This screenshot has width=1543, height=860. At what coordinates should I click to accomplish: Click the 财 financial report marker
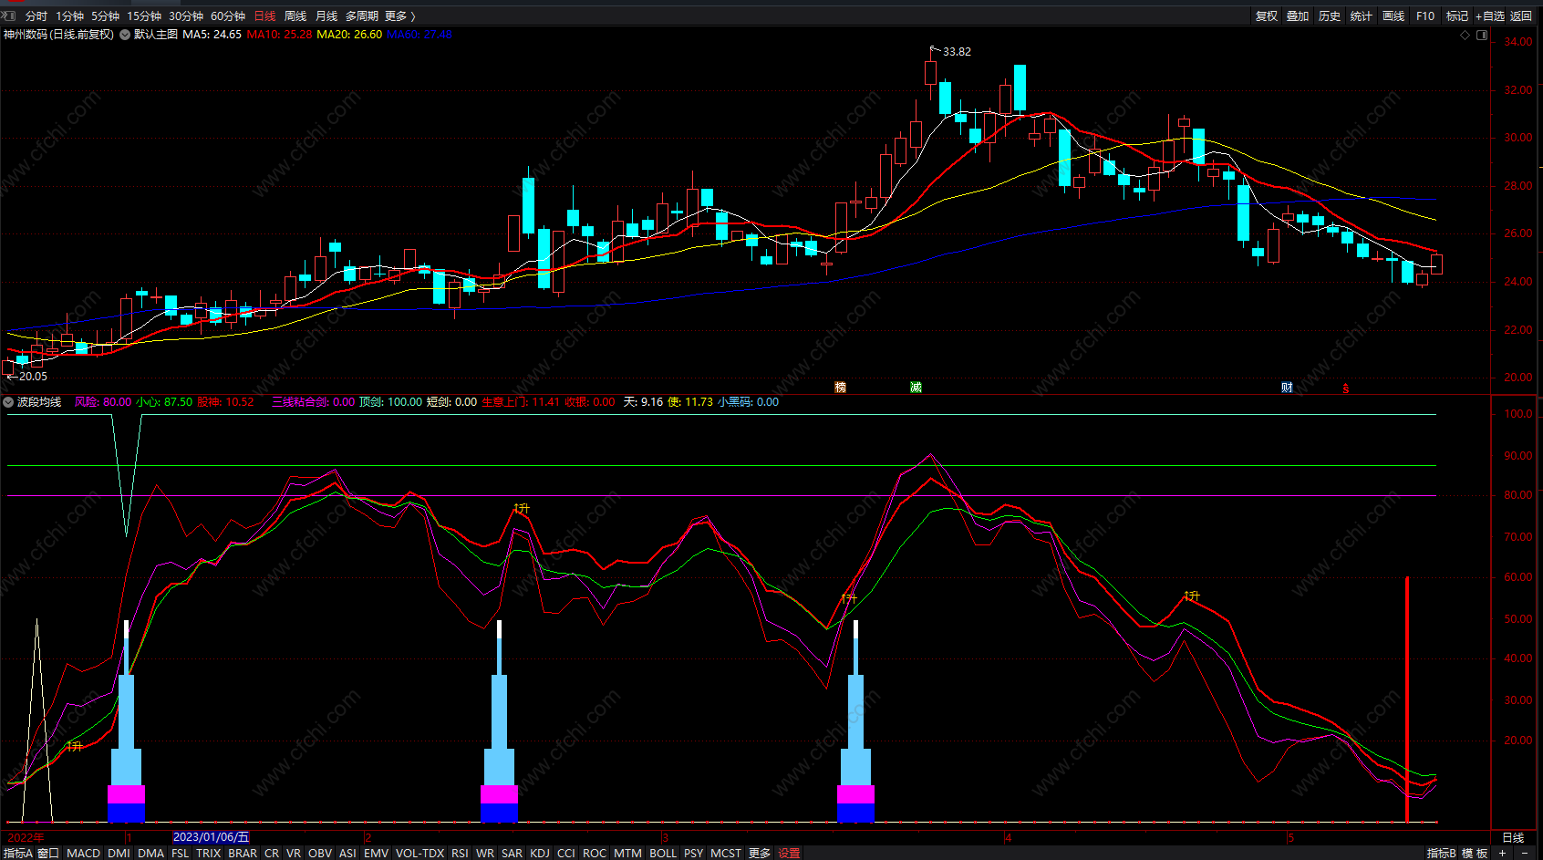1287,388
